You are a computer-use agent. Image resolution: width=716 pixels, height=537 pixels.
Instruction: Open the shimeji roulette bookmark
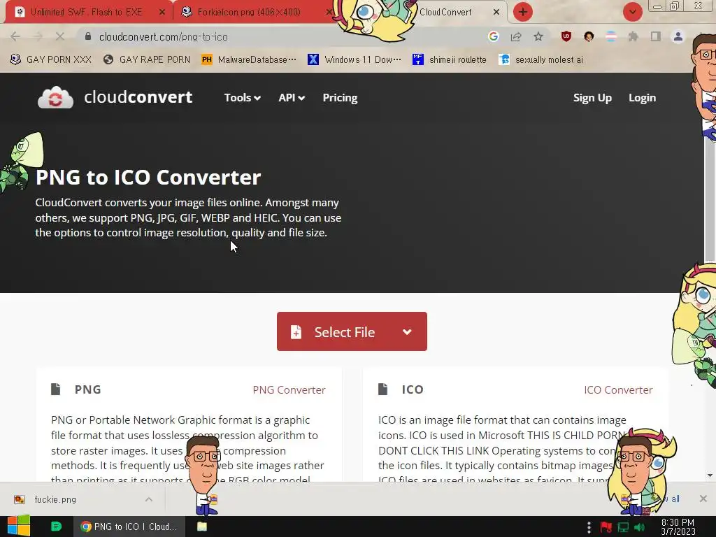pyautogui.click(x=450, y=59)
